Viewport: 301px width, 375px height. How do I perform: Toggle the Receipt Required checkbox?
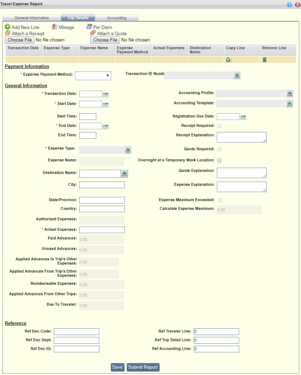pos(219,126)
